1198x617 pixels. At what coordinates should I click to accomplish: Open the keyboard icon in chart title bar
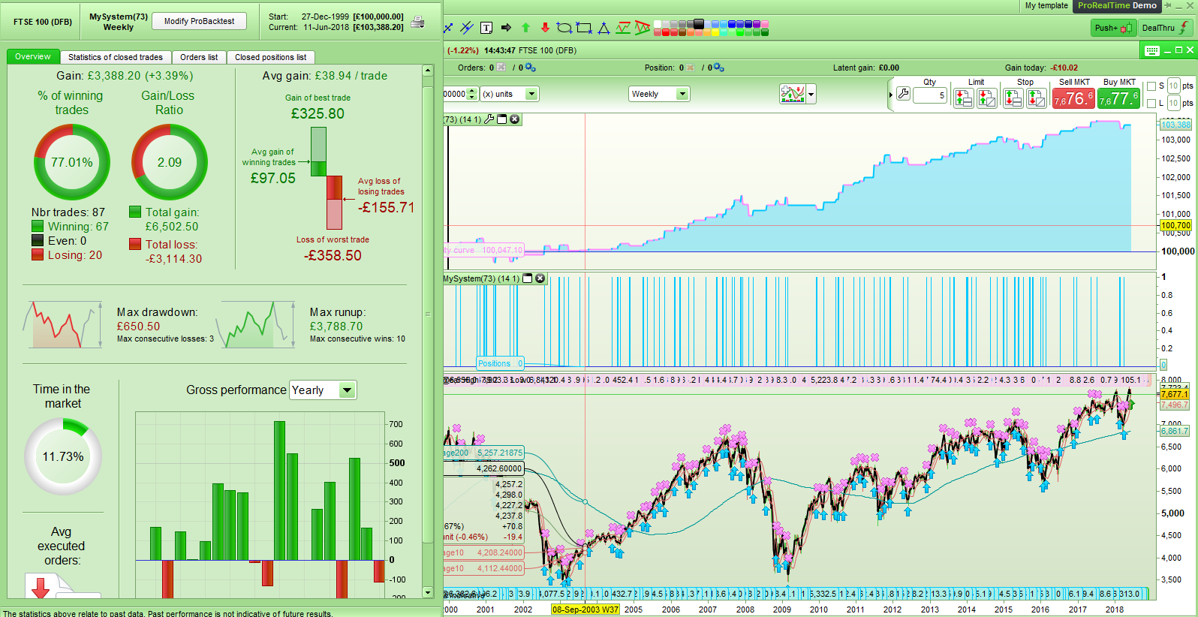coord(1152,50)
